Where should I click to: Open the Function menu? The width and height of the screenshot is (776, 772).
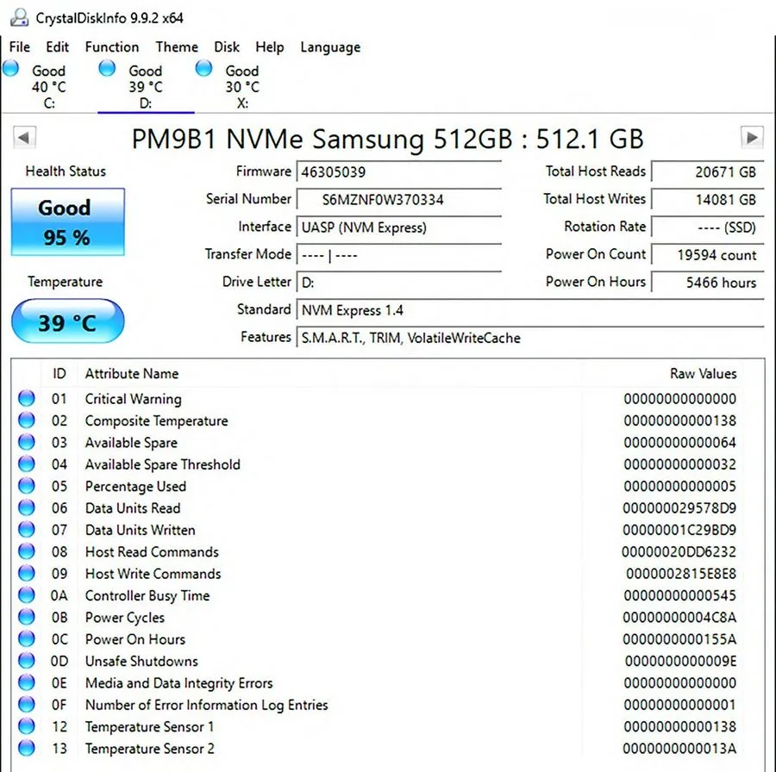112,47
